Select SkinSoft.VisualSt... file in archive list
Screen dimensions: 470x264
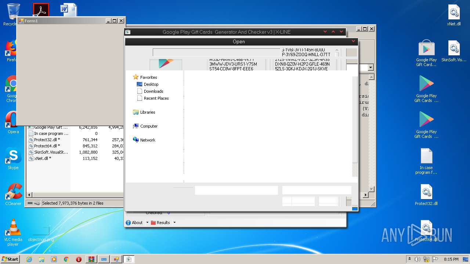pyautogui.click(x=48, y=152)
